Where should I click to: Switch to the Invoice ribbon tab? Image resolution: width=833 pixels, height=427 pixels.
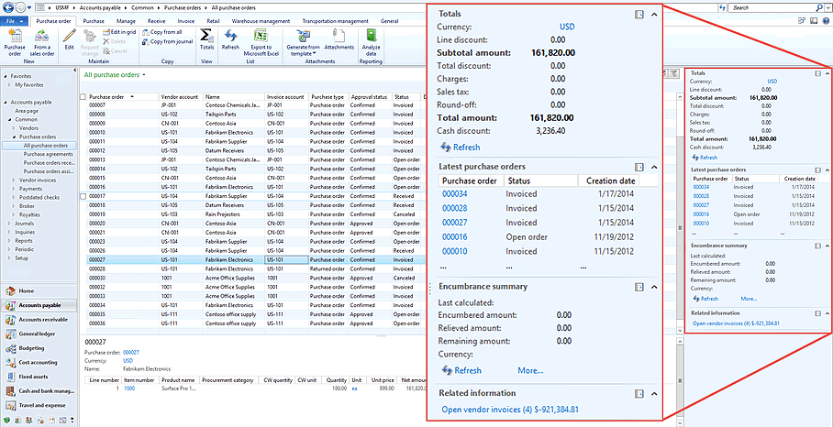(x=186, y=21)
